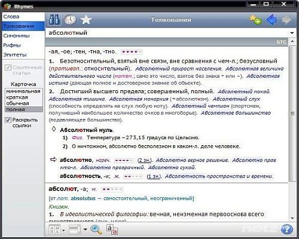This screenshot has height=239, width=299.
Task: Click the vertical scrollbar thumb
Action: 292,114
